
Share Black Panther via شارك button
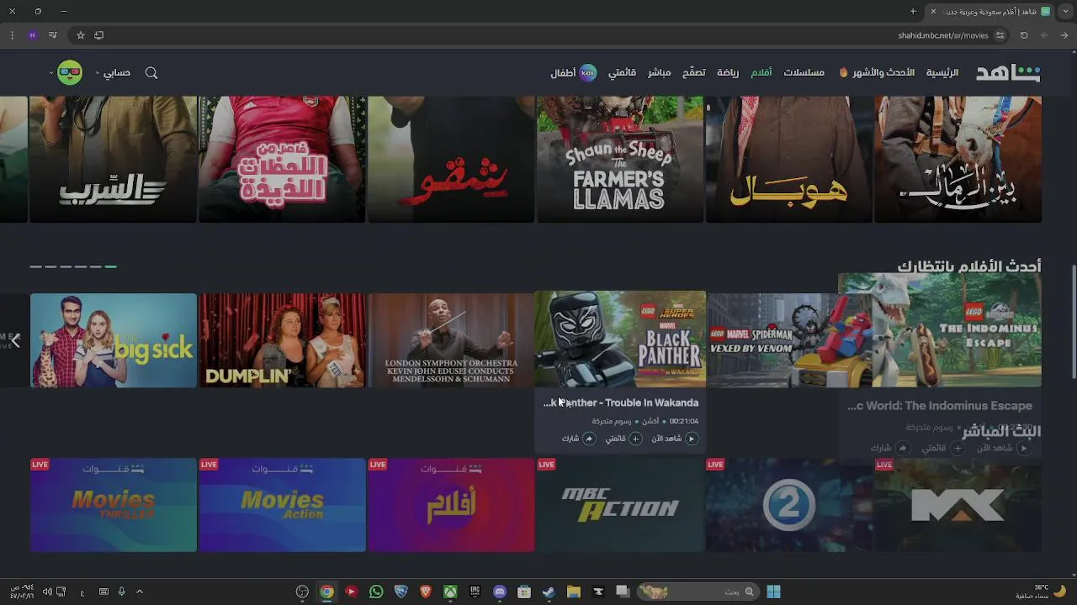578,439
